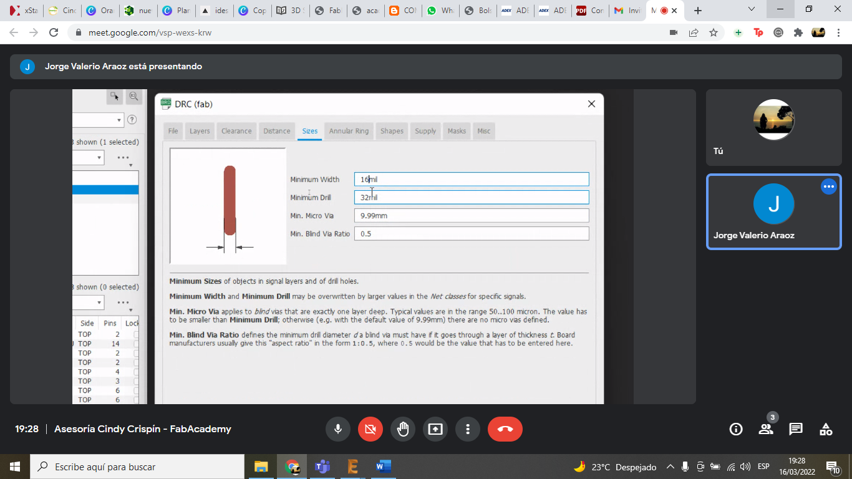Hang up and leave the call
The image size is (852, 479).
click(x=505, y=429)
